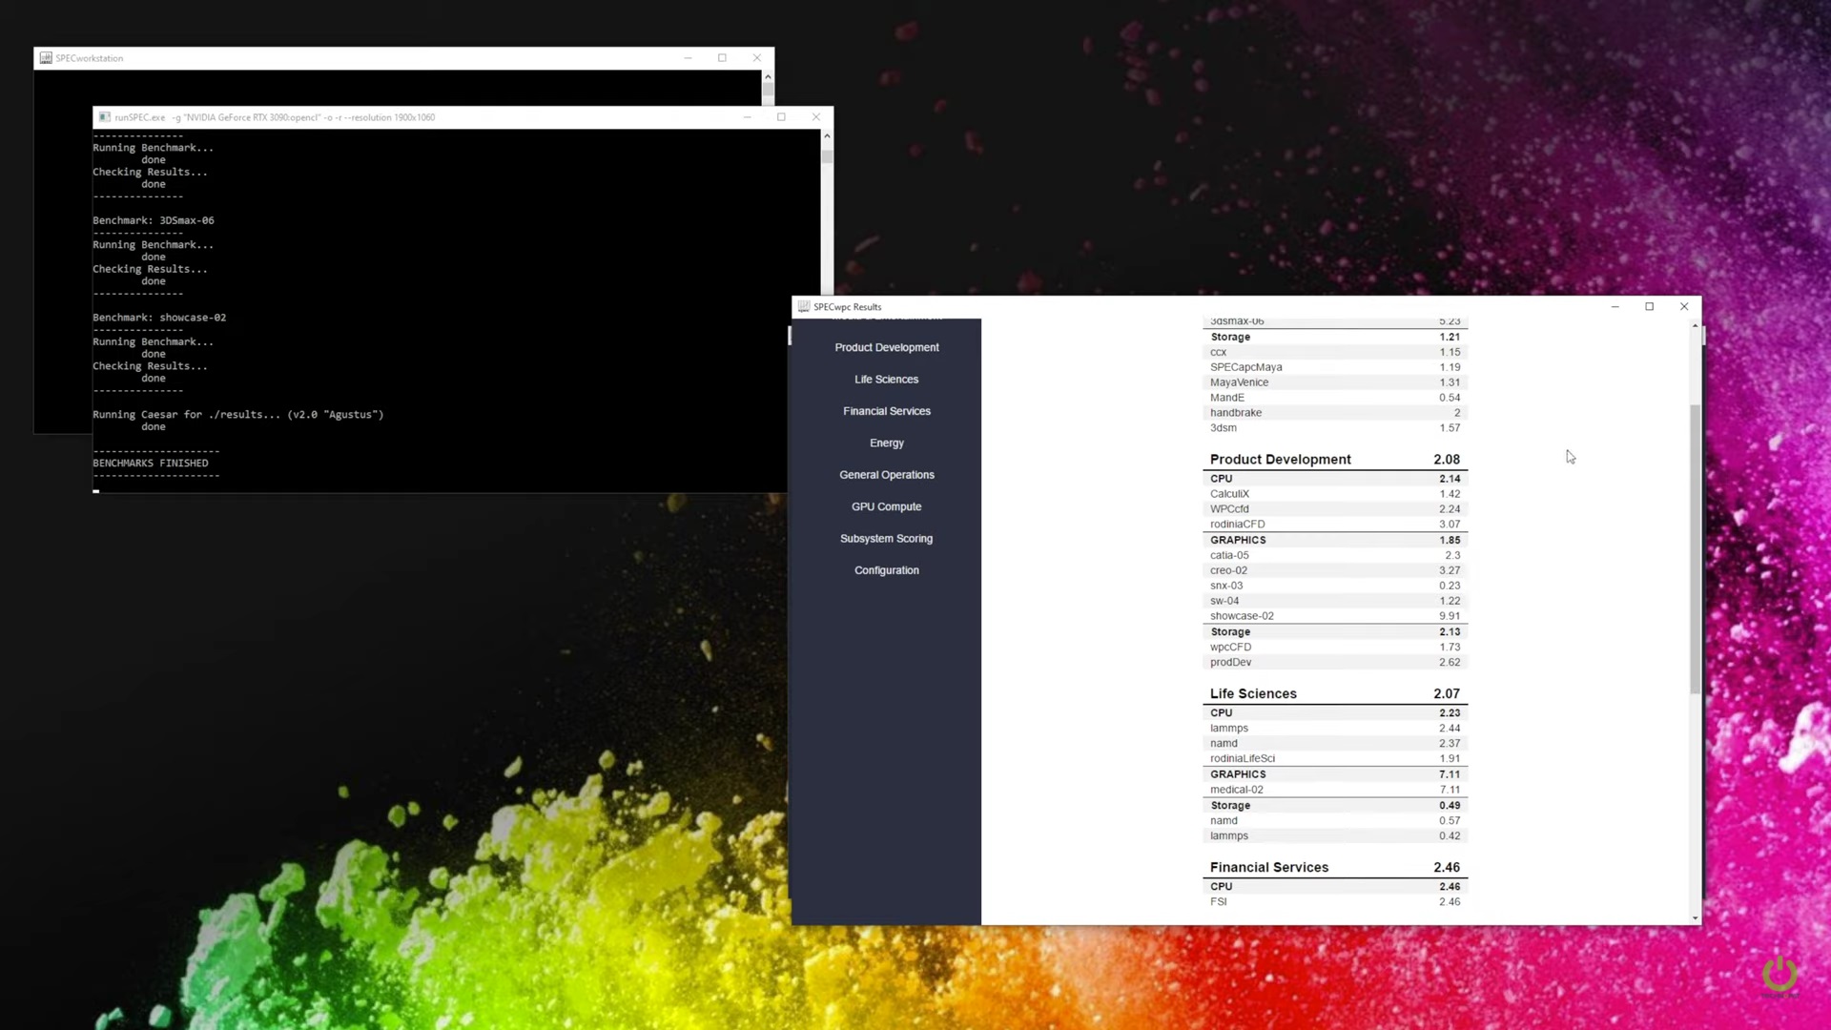Click the SPECwpc Results window title icon
Viewport: 1831px width, 1030px height.
(x=804, y=307)
